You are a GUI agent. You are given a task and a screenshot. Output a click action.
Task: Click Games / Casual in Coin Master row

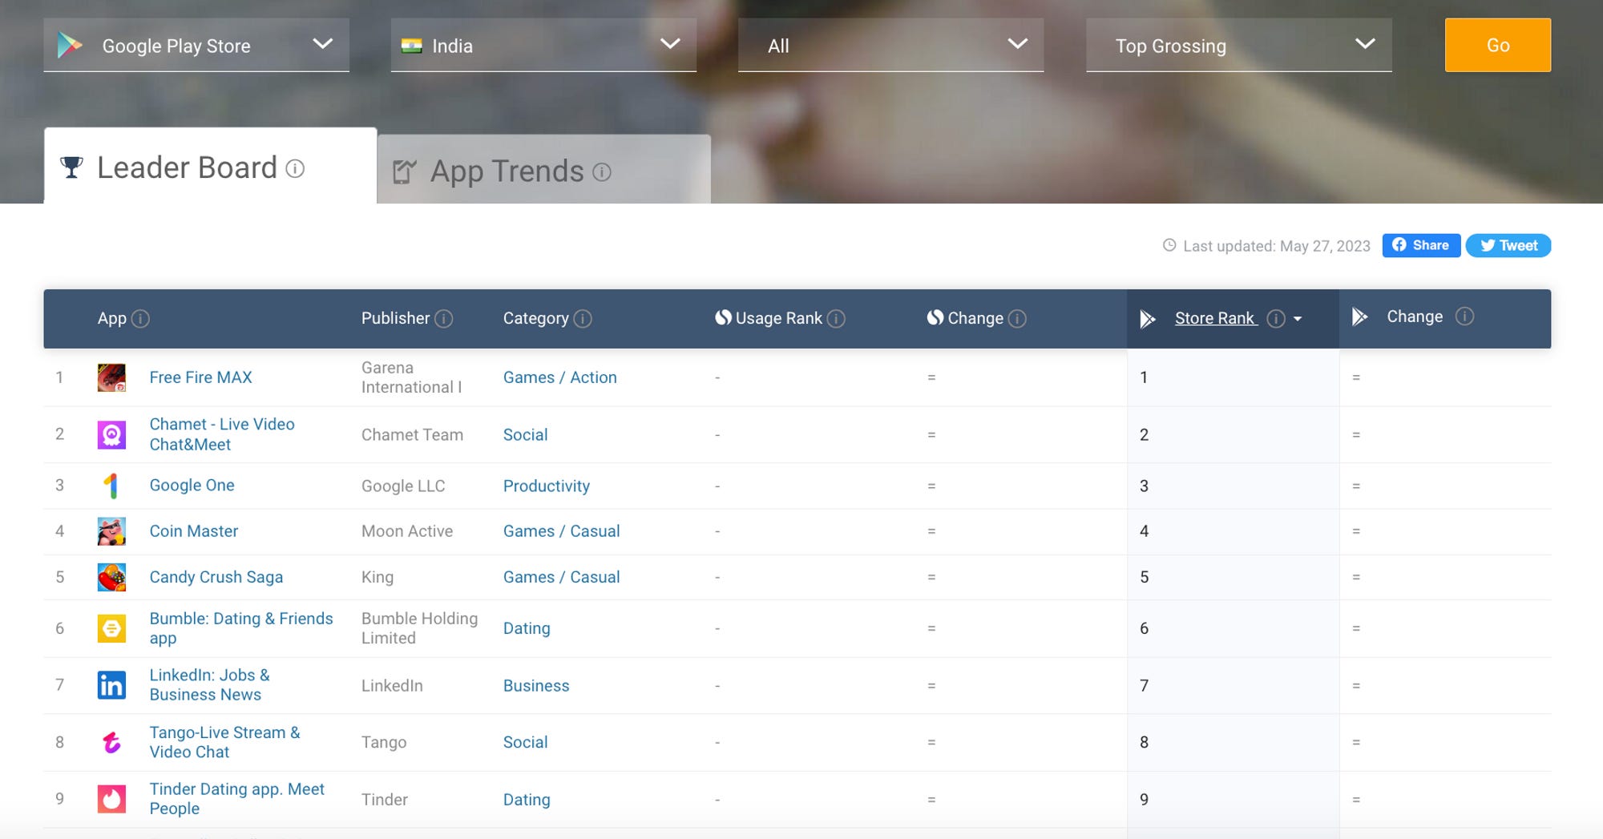[561, 531]
